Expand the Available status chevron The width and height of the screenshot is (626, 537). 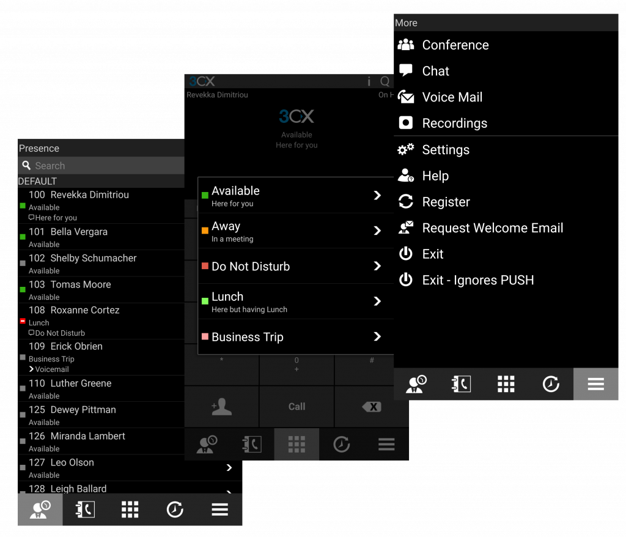377,195
